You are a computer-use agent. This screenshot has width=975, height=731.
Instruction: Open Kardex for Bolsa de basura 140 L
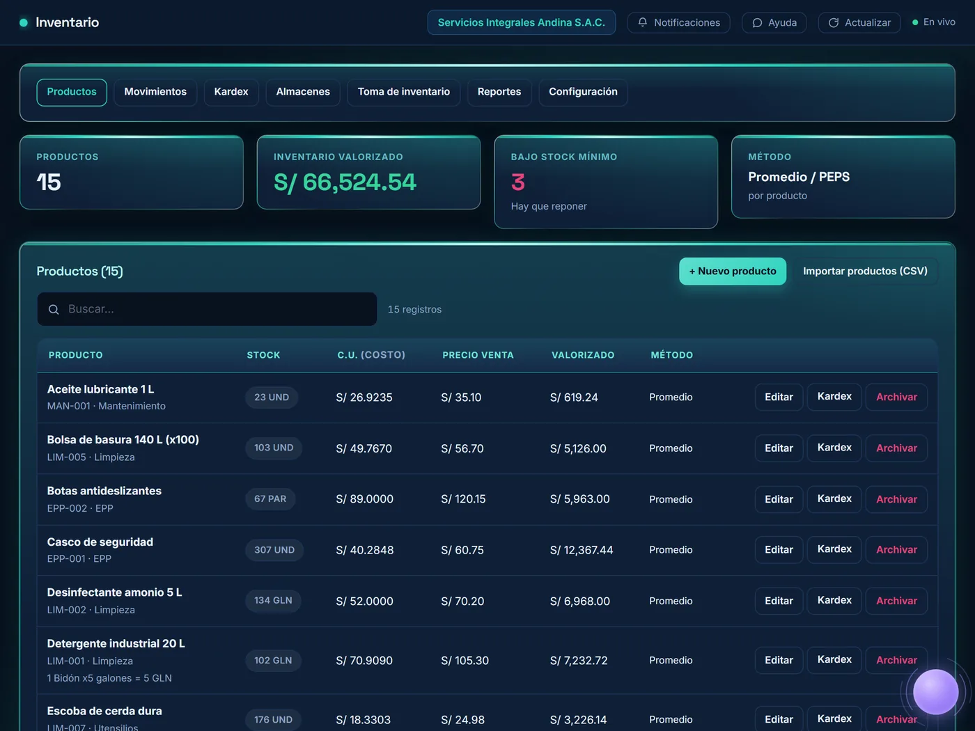pyautogui.click(x=834, y=448)
